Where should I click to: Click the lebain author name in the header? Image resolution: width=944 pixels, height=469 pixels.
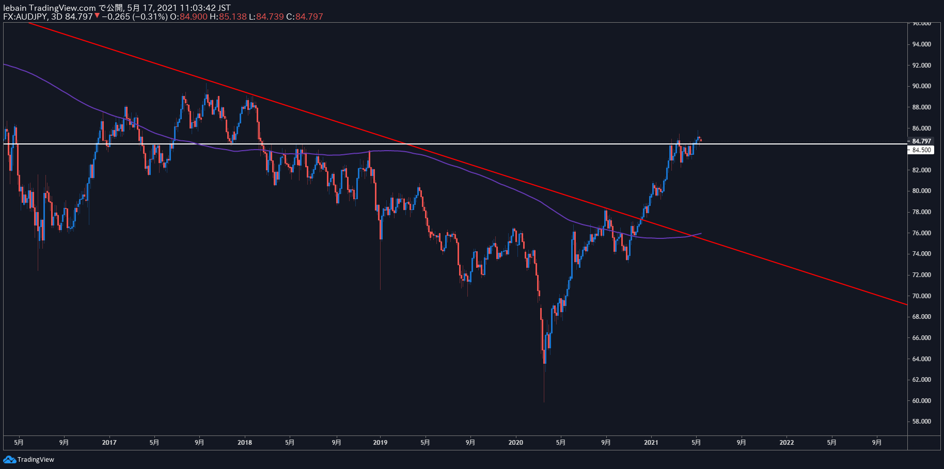pos(15,8)
